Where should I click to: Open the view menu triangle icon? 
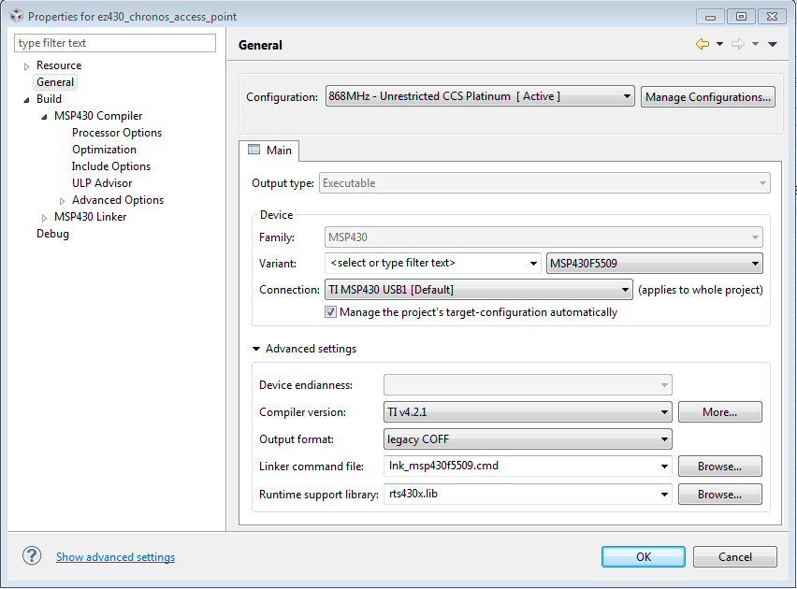pos(773,44)
